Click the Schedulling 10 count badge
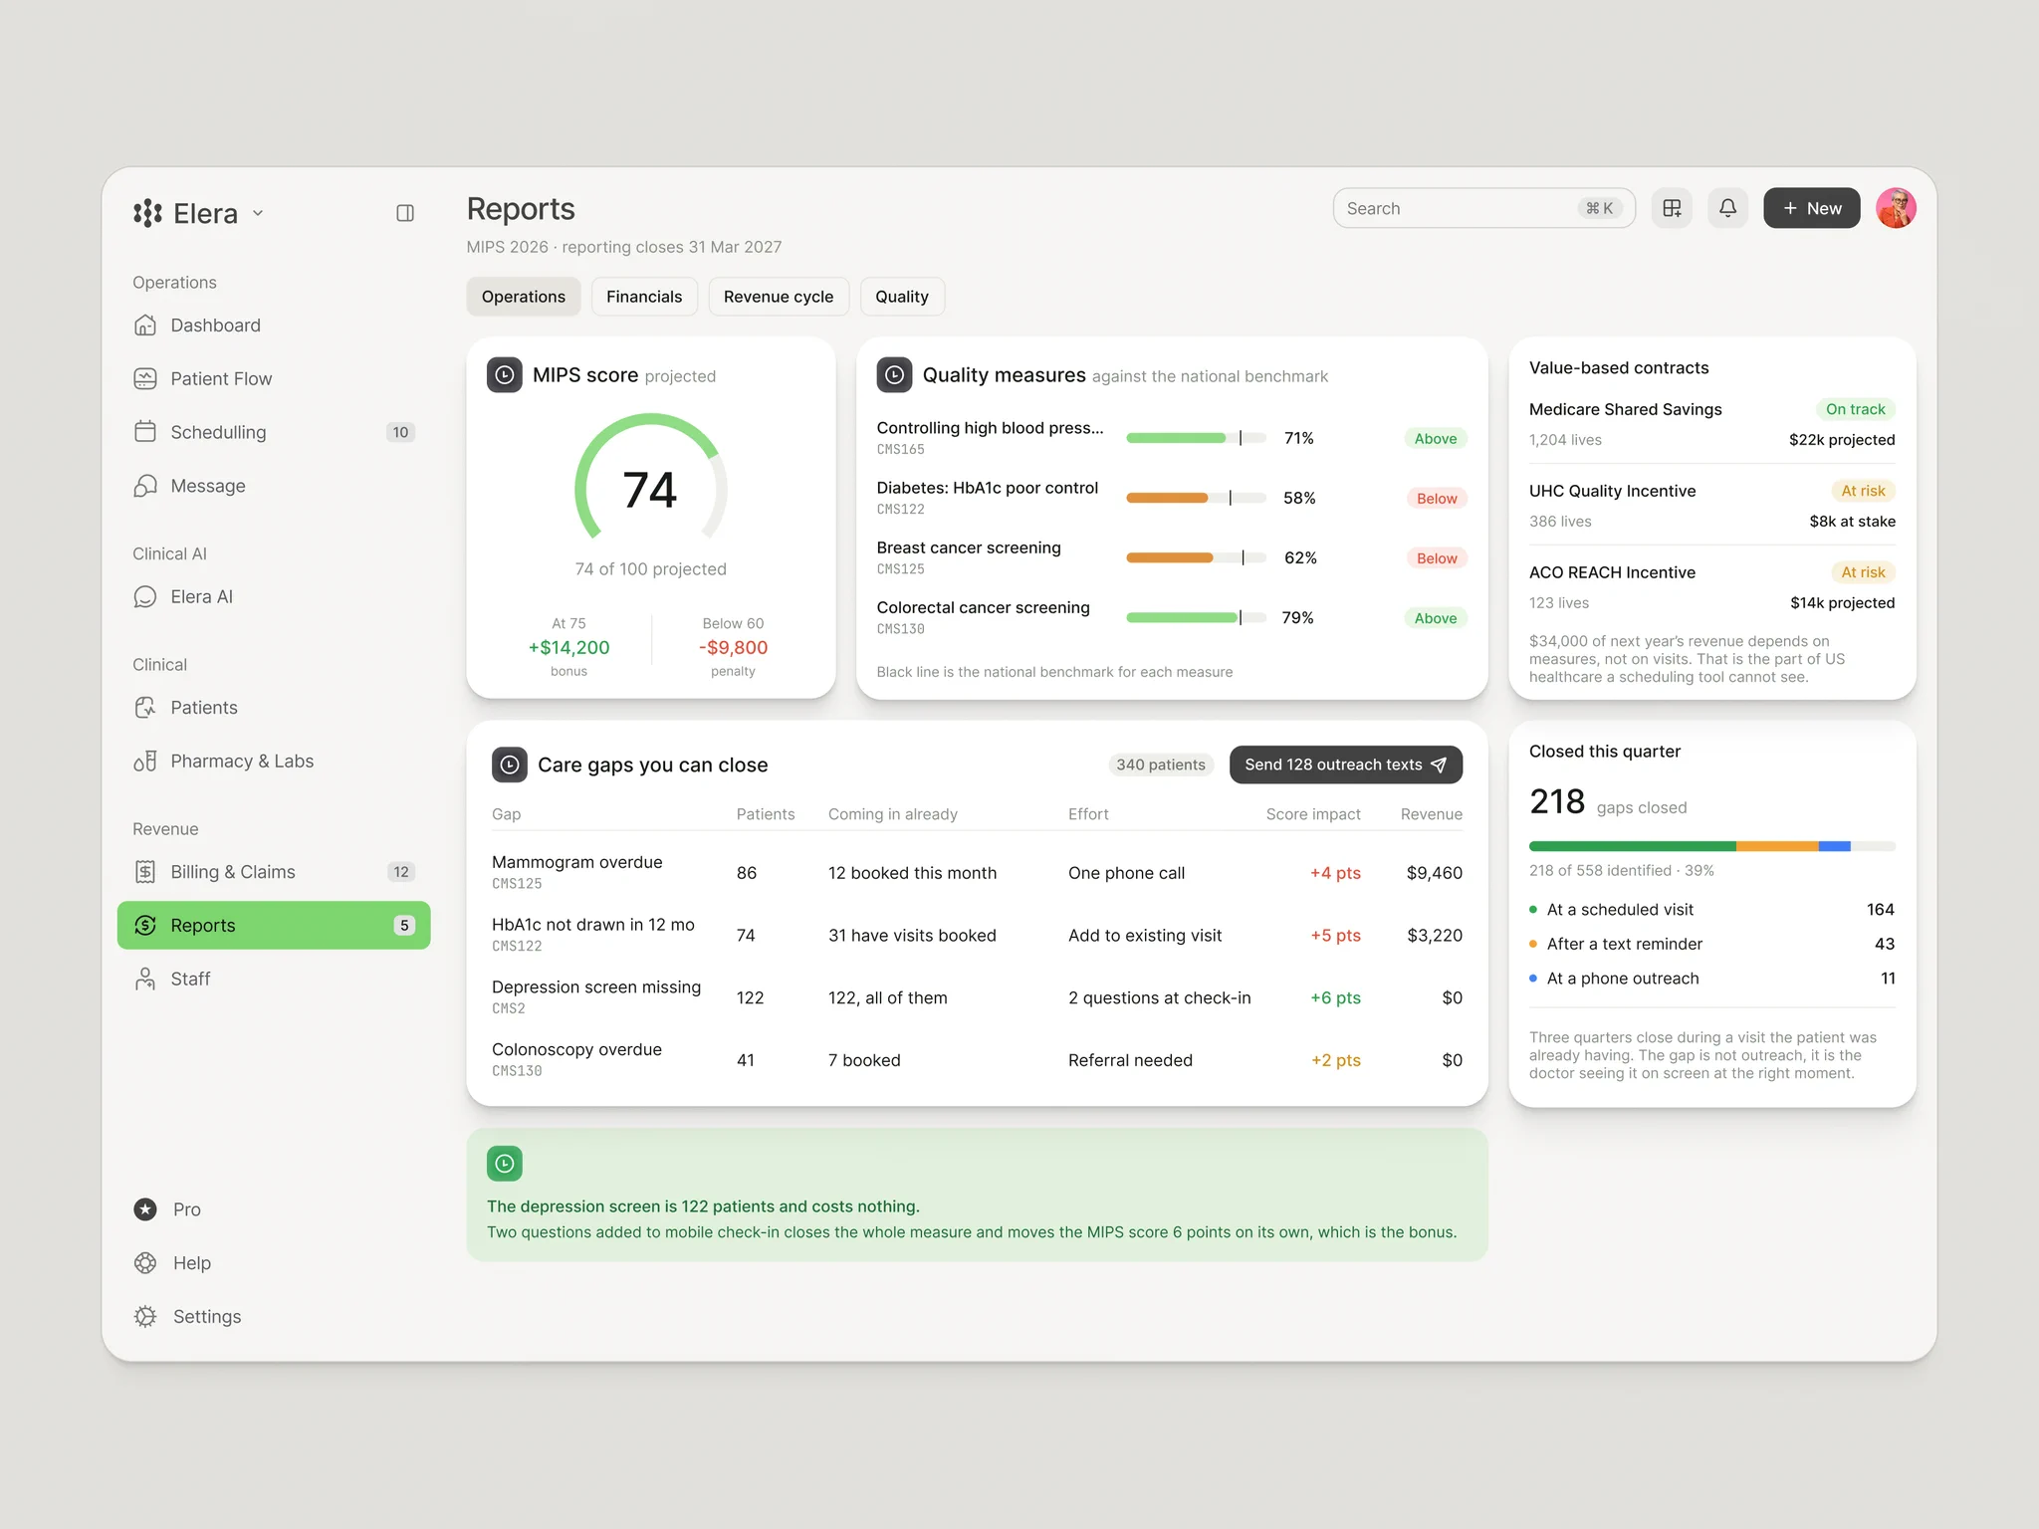This screenshot has width=2039, height=1529. click(x=400, y=432)
